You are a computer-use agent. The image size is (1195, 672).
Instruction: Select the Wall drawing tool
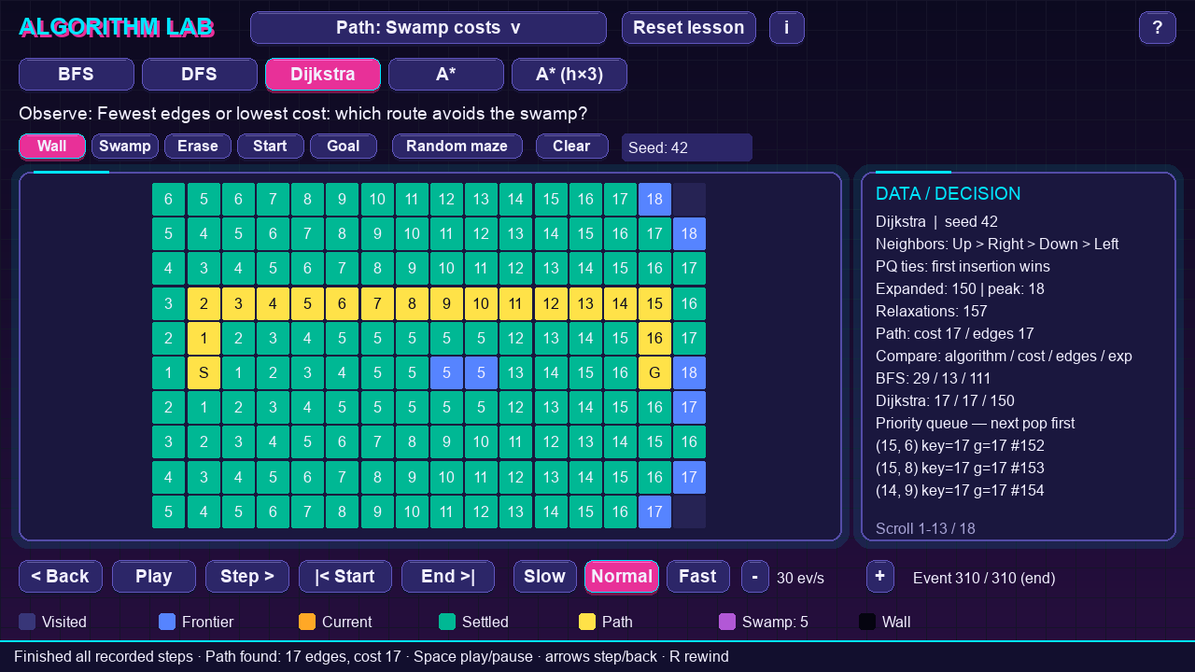[x=52, y=147]
